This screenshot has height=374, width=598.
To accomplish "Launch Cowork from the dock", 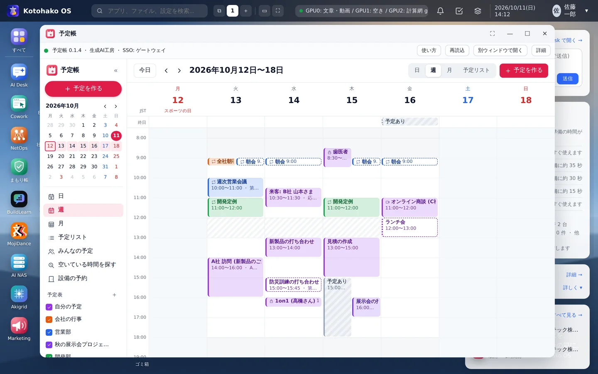I will [19, 107].
